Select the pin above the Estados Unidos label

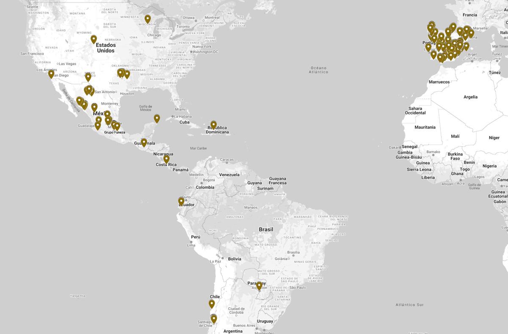coord(94,39)
